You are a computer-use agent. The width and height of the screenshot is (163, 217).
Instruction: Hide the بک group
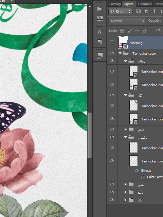click(x=112, y=200)
